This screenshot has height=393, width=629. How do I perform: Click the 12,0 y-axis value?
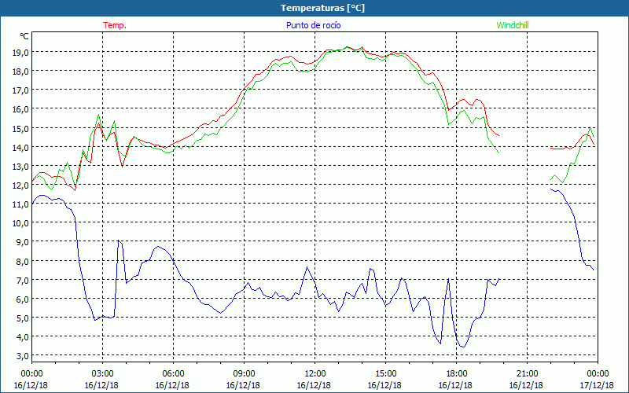click(20, 185)
